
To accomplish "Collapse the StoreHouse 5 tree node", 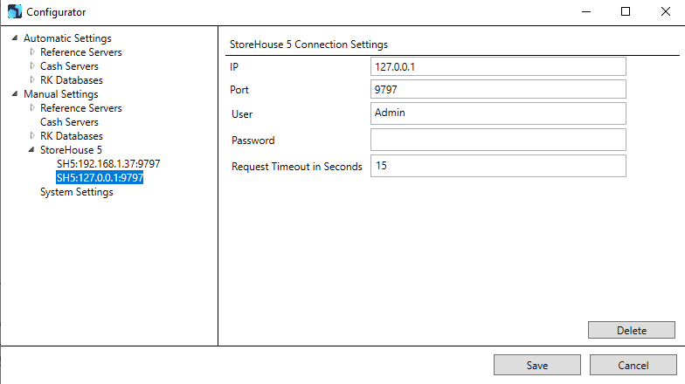I will (x=31, y=150).
